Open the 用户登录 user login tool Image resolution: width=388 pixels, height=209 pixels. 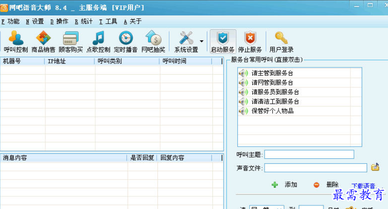(281, 42)
